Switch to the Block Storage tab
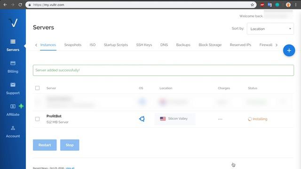 click(210, 45)
